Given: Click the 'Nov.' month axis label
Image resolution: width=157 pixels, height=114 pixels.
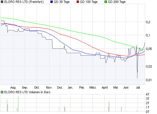Looking at the screenshot, I should [49, 88].
